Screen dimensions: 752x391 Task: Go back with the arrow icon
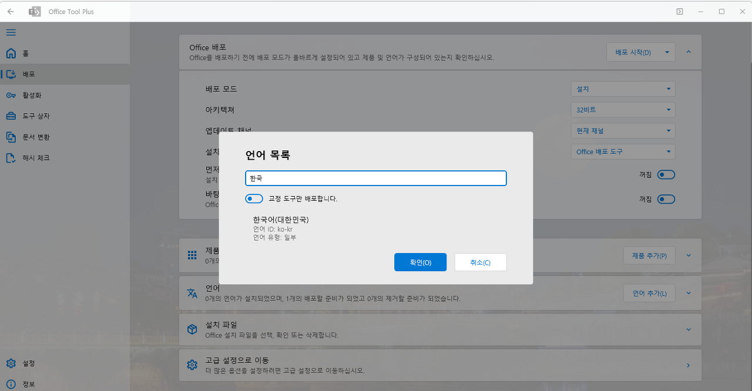click(11, 11)
